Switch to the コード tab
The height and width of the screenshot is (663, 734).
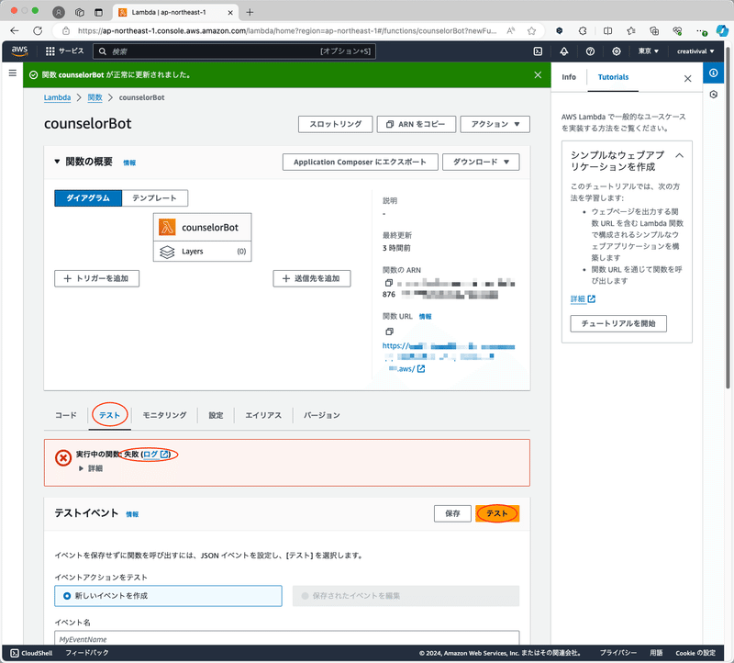tap(66, 415)
